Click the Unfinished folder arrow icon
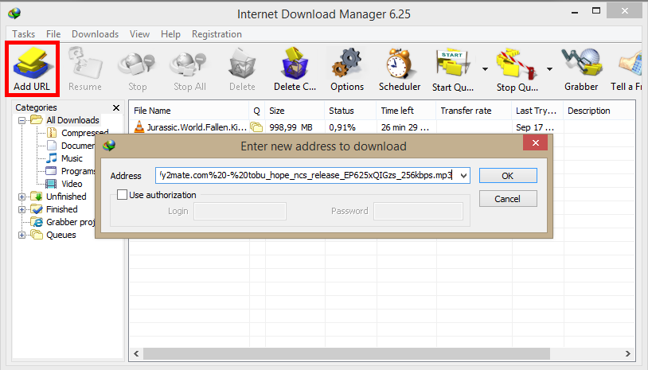The image size is (648, 370). pyautogui.click(x=37, y=197)
